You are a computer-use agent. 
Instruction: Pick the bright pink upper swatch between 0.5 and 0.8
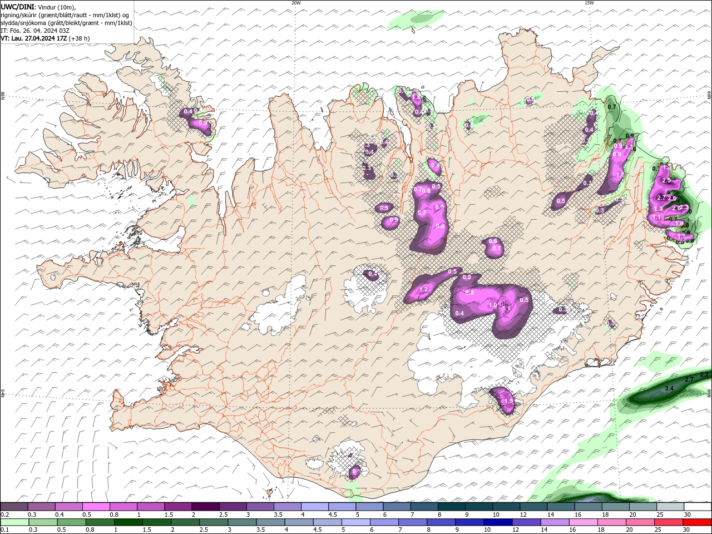click(96, 507)
